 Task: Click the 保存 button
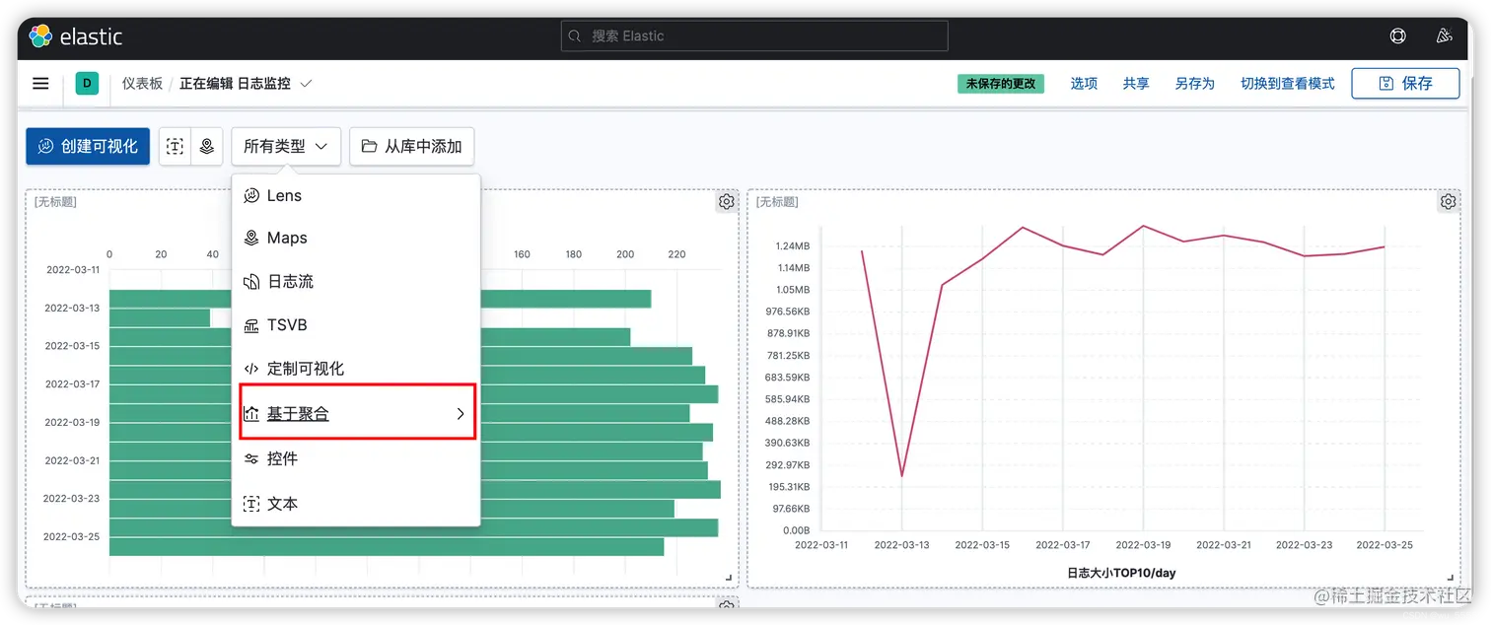click(x=1405, y=84)
